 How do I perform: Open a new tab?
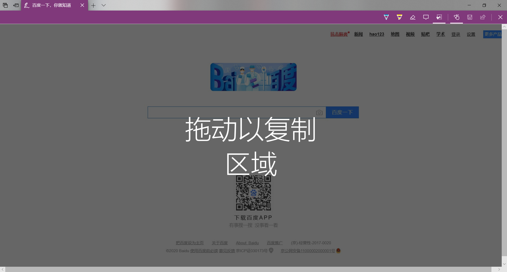[x=93, y=5]
